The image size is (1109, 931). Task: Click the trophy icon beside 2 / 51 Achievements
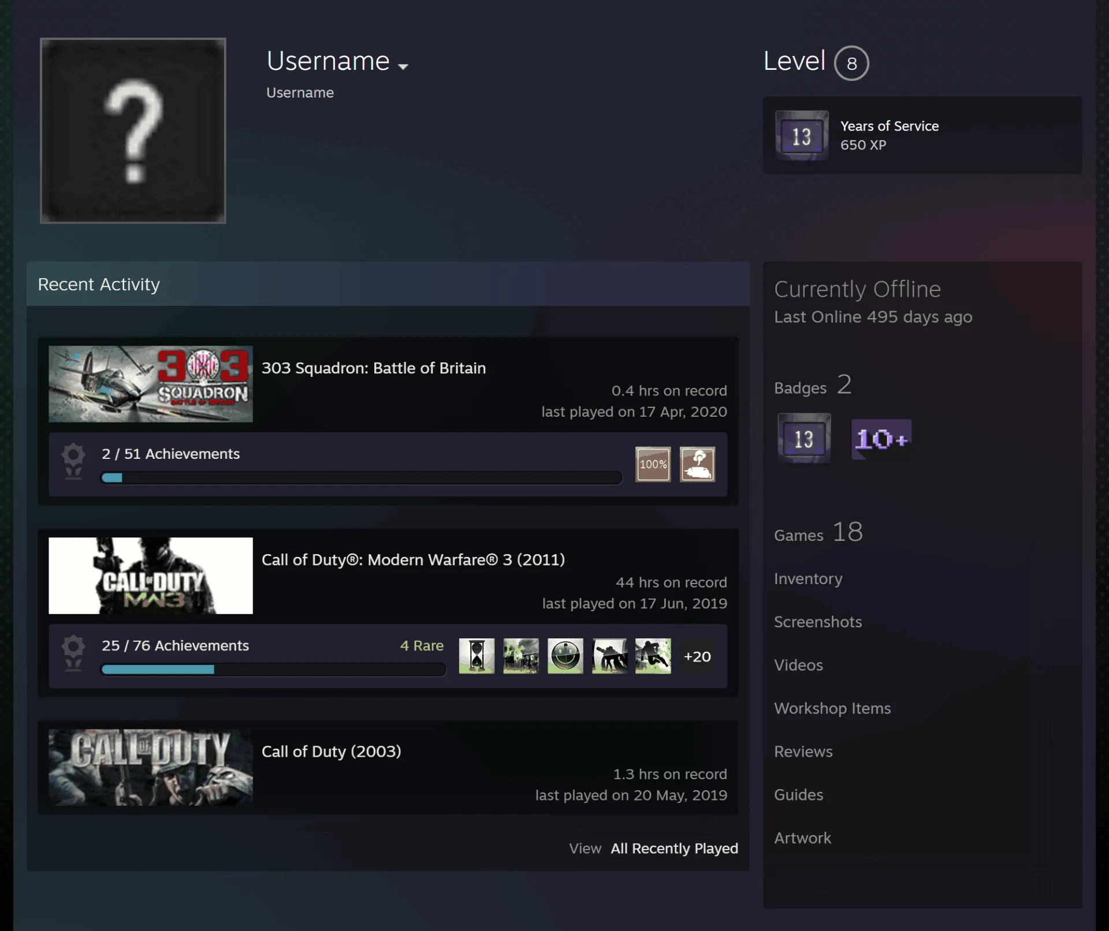tap(73, 462)
